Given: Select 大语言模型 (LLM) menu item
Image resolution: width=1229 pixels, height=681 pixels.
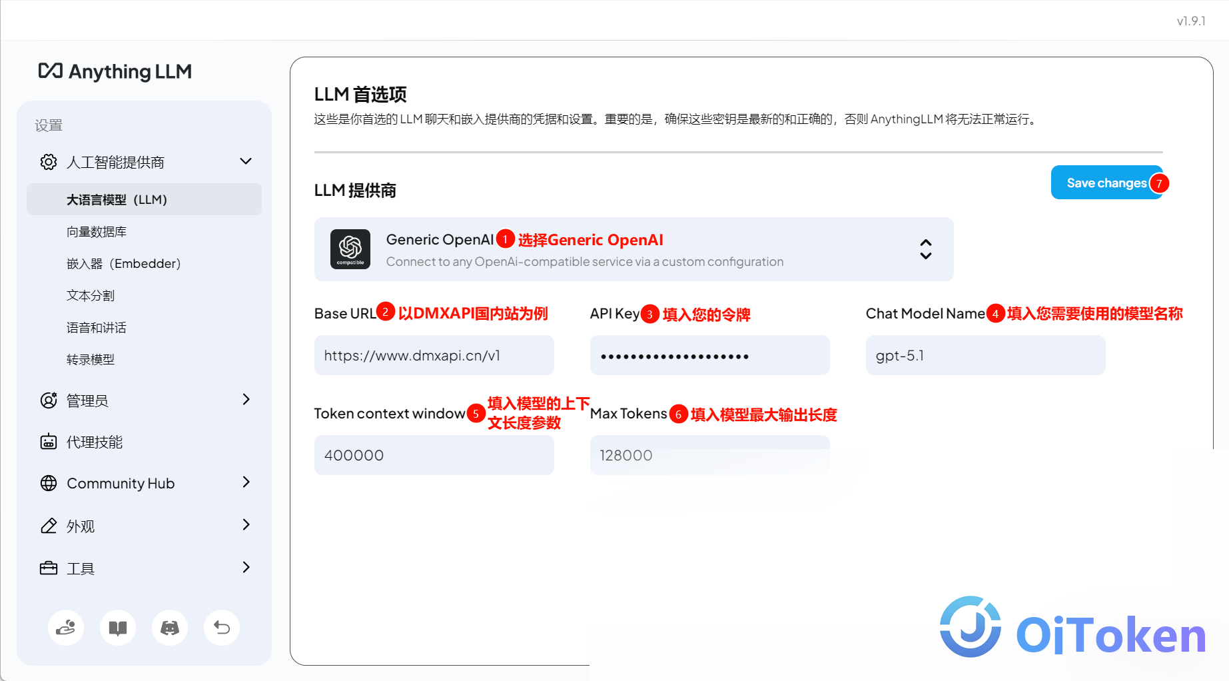Looking at the screenshot, I should [144, 199].
